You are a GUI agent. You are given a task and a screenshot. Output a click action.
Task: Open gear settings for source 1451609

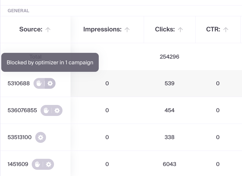pyautogui.click(x=48, y=164)
